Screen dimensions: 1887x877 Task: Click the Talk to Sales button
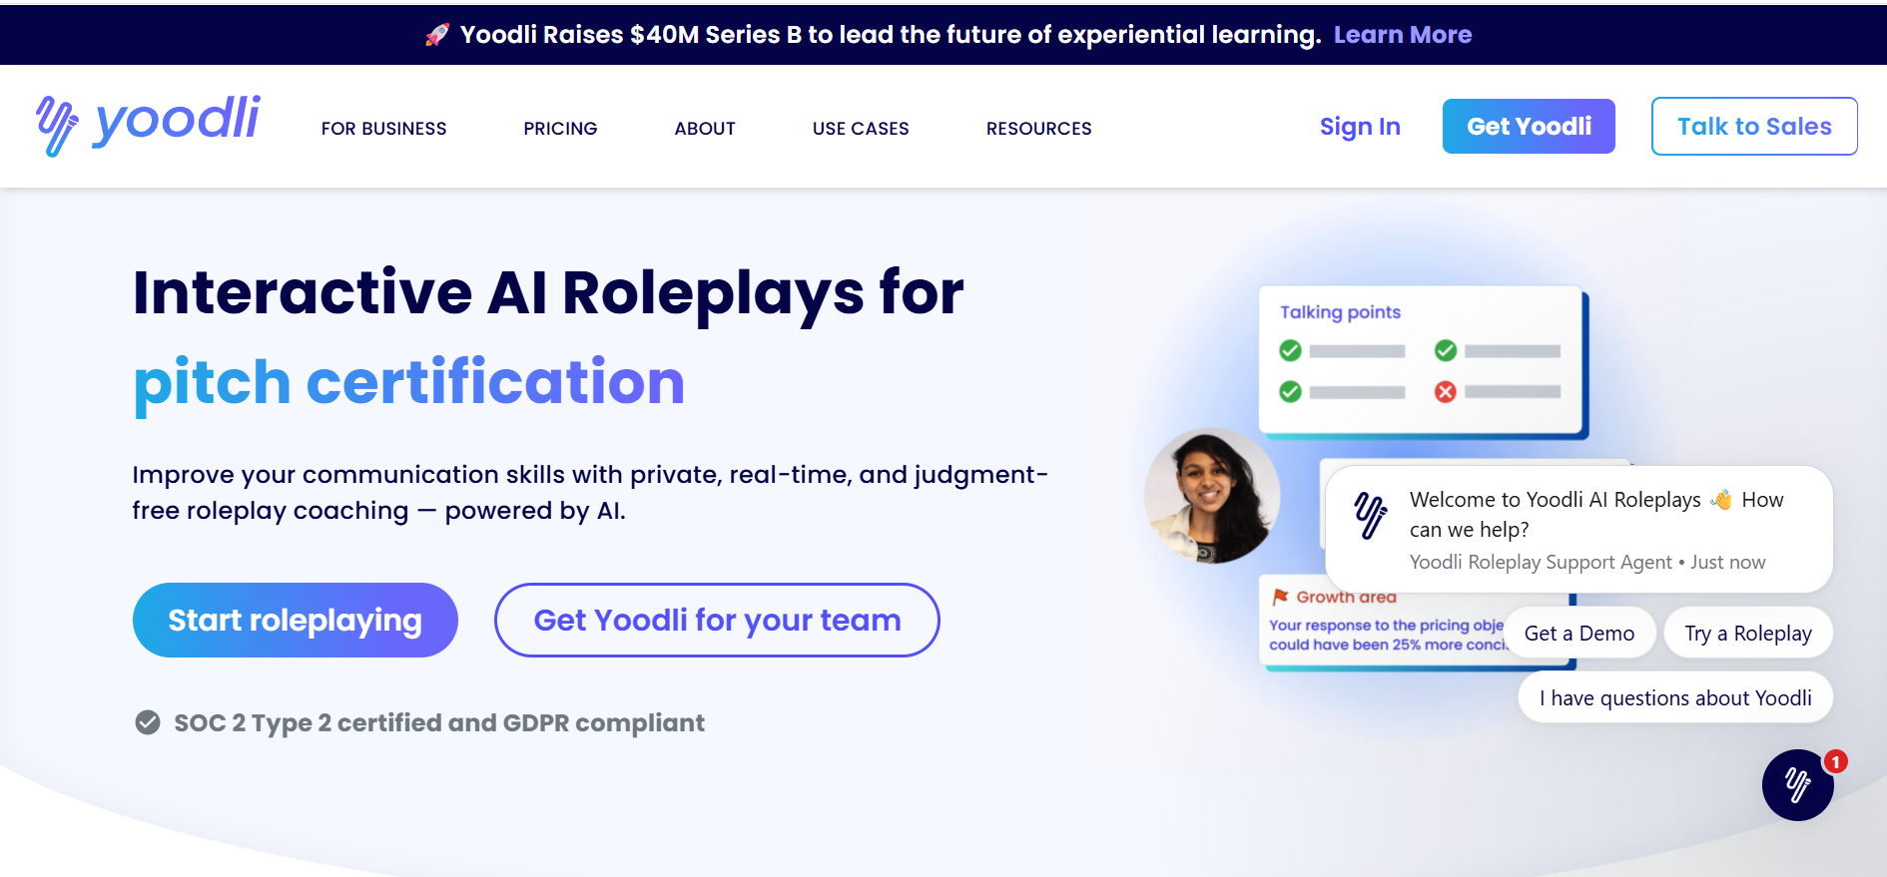1753,127
